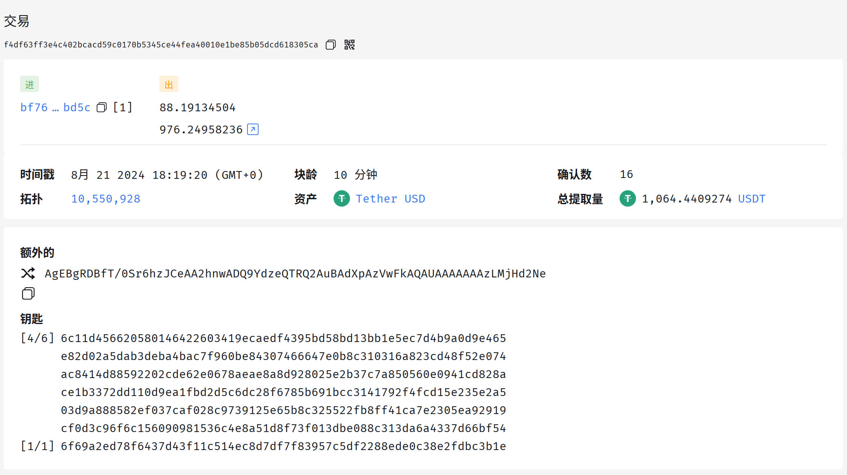Click the 时间戳 label
Viewport: 847px width, 475px height.
pyautogui.click(x=37, y=175)
